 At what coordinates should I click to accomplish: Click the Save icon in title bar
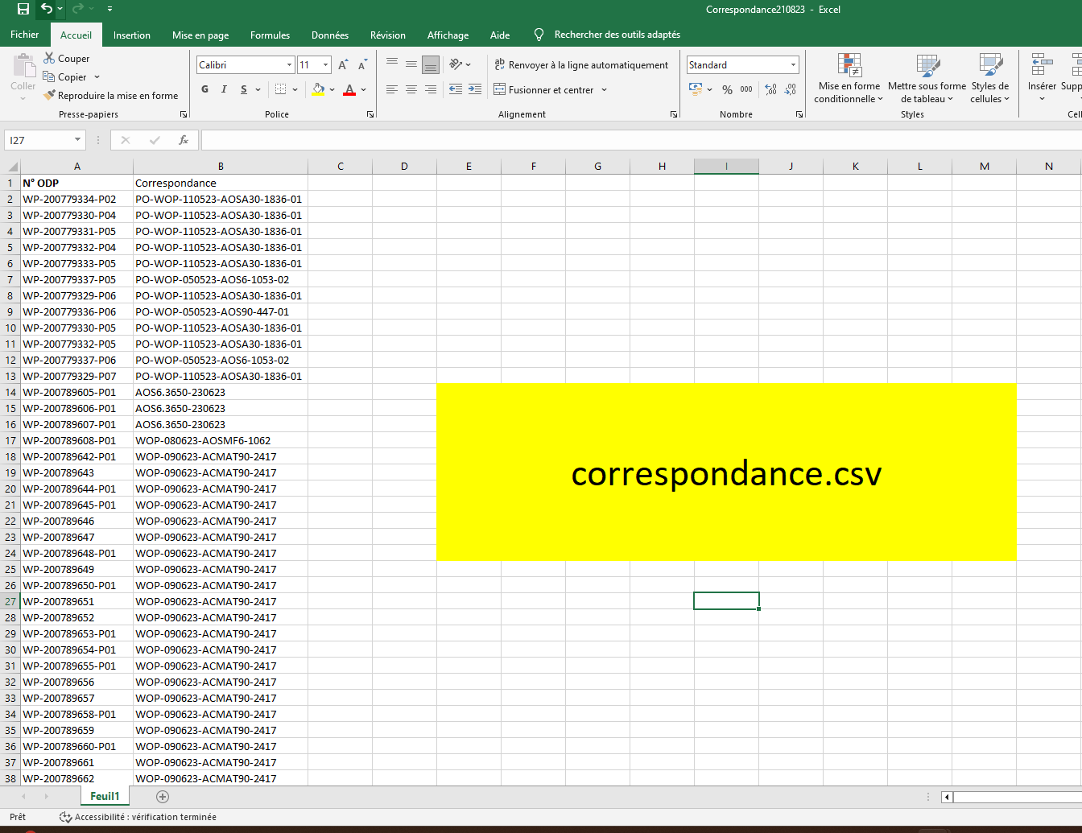[23, 9]
